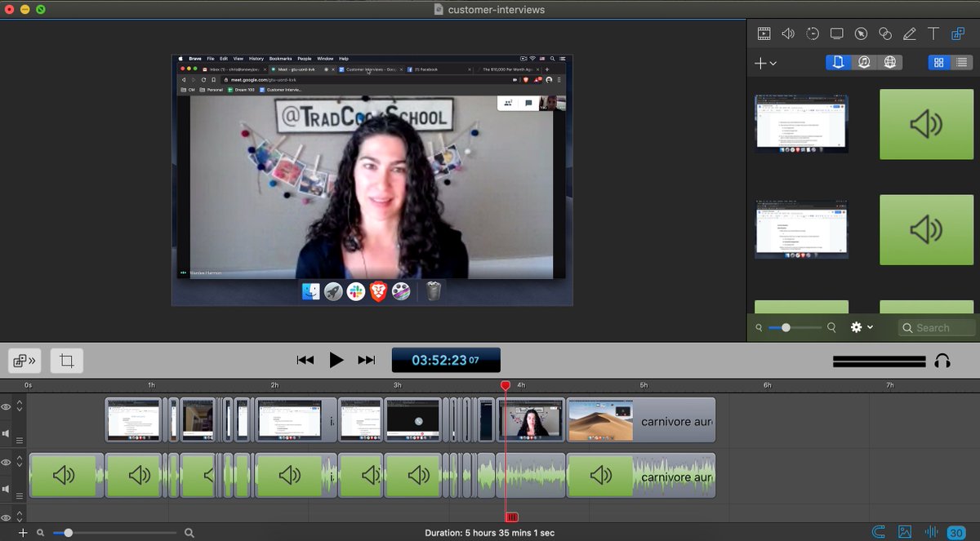Open the library gear settings dropdown
980x541 pixels.
coord(862,327)
